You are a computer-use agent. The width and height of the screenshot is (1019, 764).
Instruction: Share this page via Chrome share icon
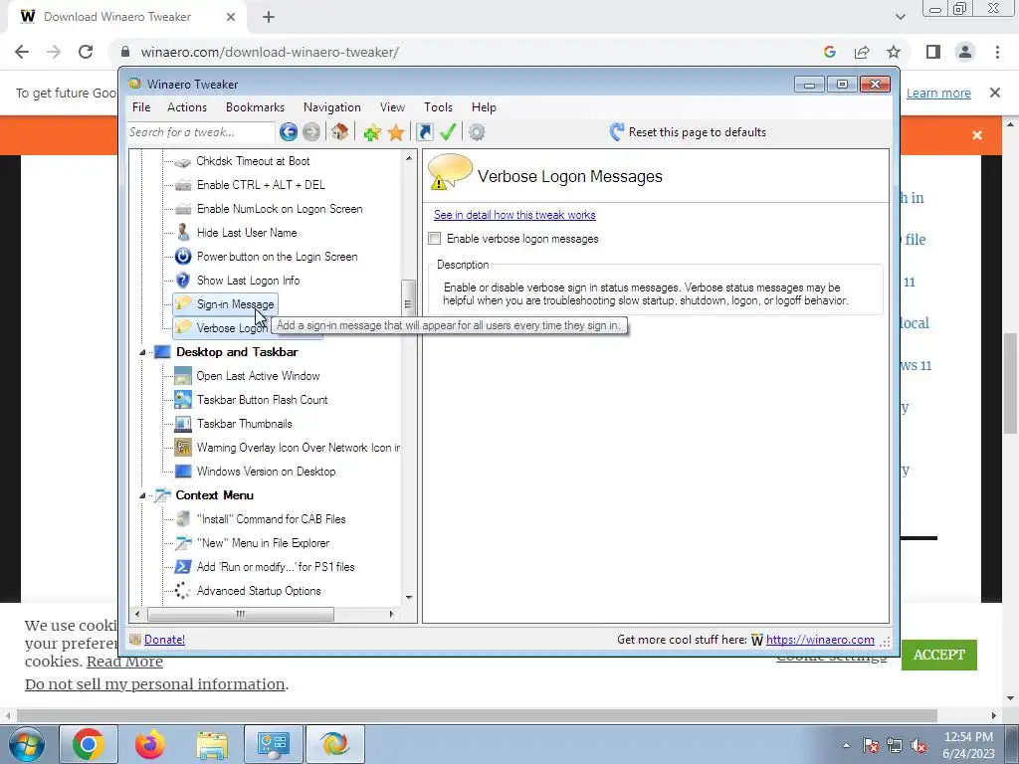862,52
